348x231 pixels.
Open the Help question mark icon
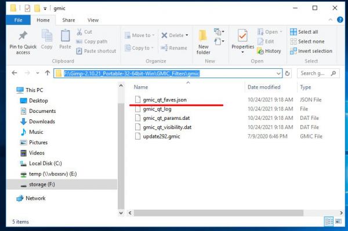click(340, 20)
